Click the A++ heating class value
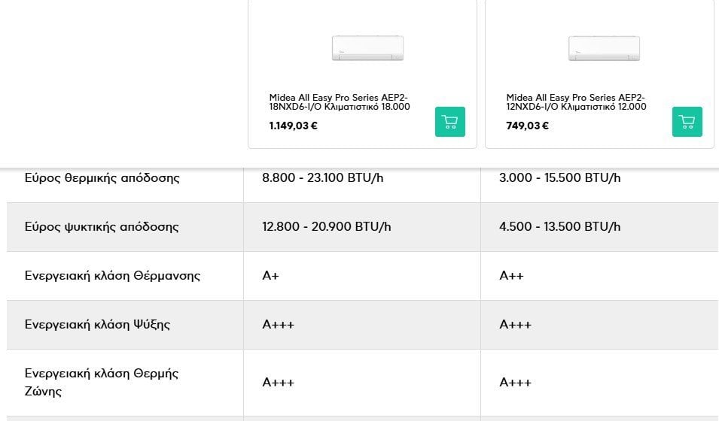 511,276
